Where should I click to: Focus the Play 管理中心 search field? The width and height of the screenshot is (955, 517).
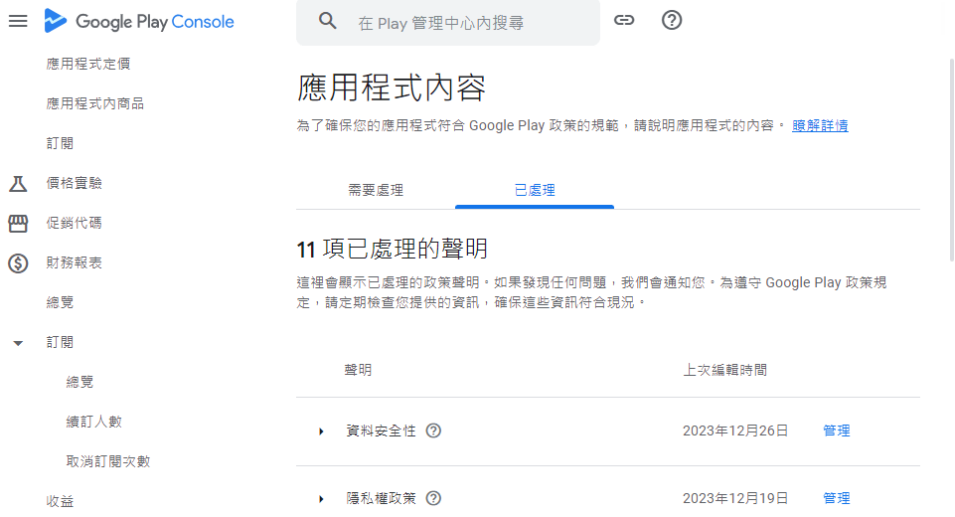pos(467,22)
